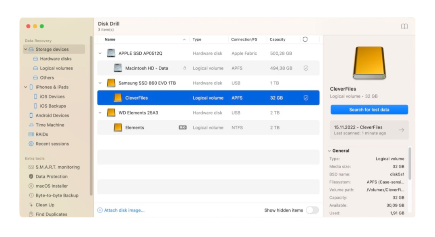Click the disk5s1 BSD name value
Viewport: 435px width, 237px height.
click(x=397, y=174)
